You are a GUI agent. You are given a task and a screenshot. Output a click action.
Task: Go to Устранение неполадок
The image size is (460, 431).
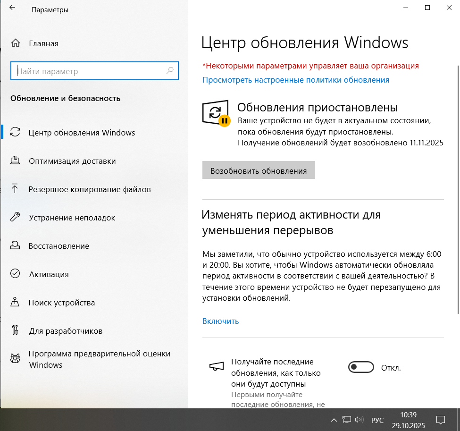point(94,218)
